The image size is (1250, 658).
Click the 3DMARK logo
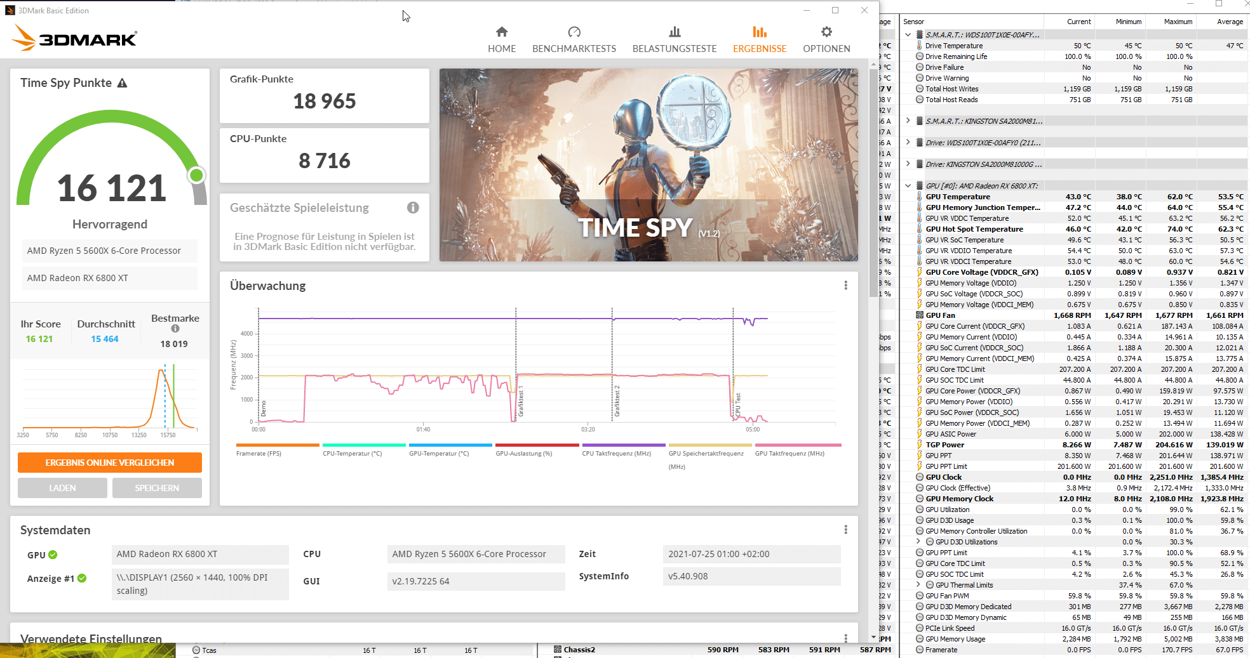coord(74,37)
